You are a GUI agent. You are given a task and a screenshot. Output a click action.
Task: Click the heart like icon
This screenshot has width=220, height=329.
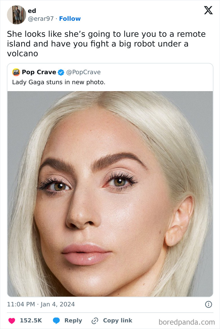12,321
